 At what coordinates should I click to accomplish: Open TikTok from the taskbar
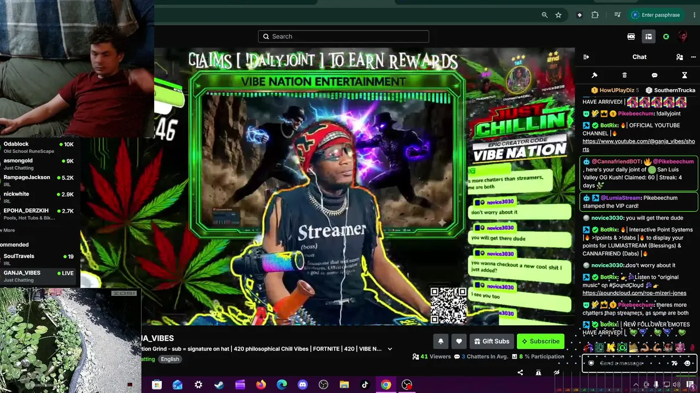[365, 385]
